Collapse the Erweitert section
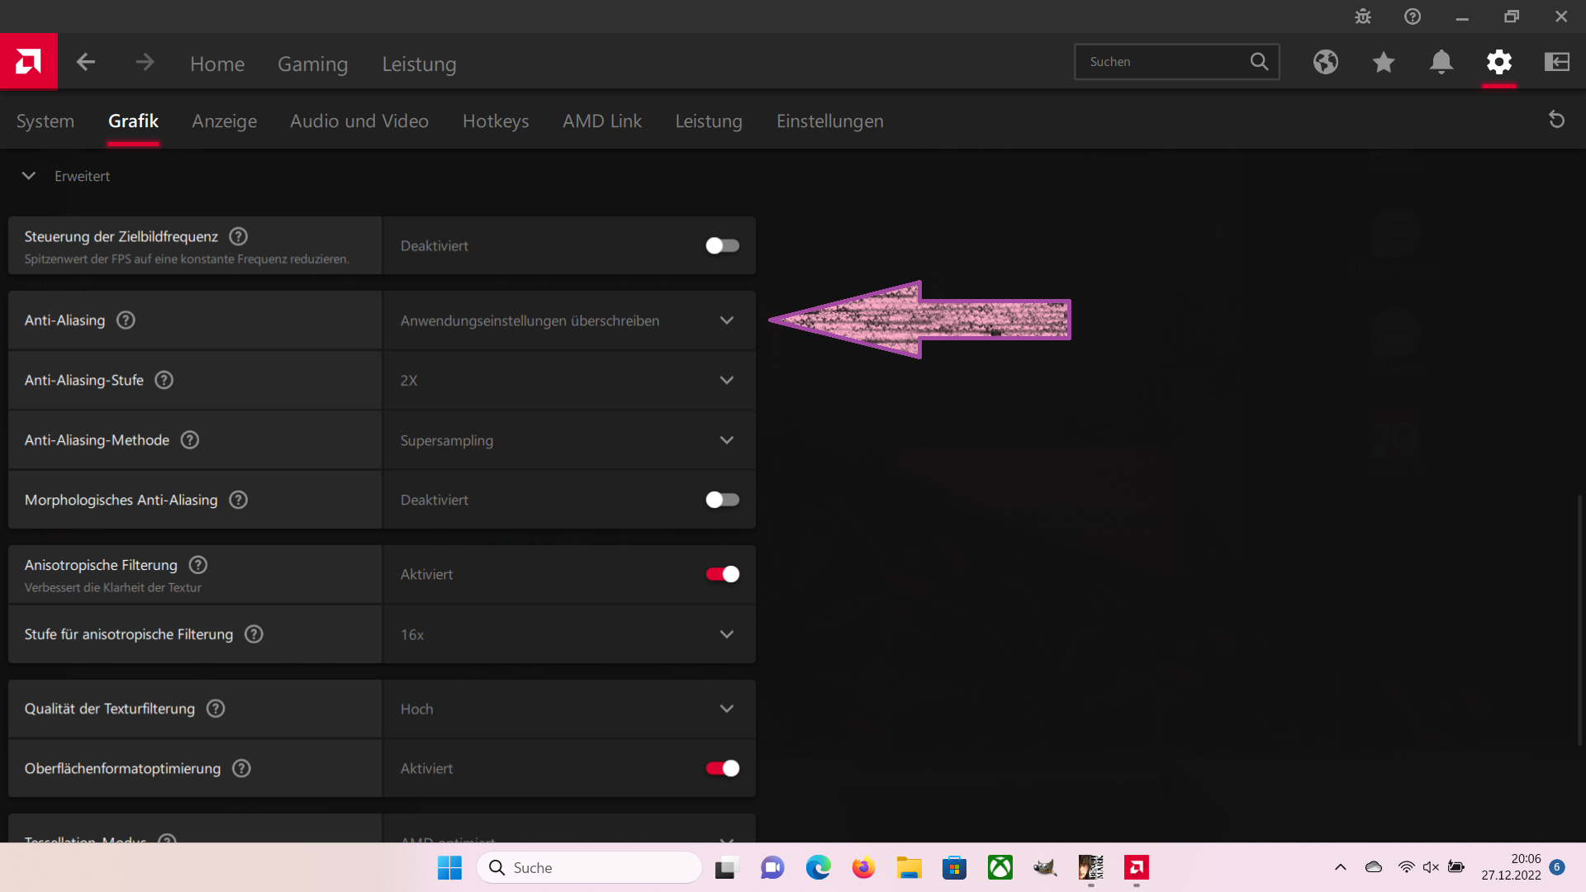Viewport: 1586px width, 892px height. pyautogui.click(x=29, y=176)
